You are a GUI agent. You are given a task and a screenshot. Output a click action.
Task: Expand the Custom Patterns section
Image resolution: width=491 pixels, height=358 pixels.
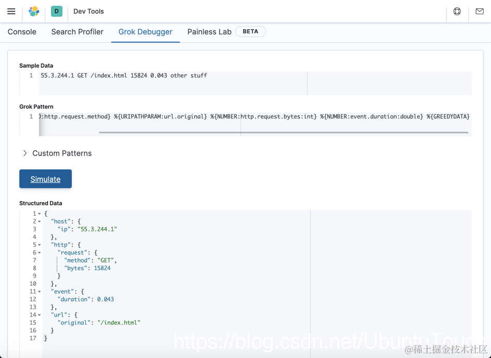point(57,153)
